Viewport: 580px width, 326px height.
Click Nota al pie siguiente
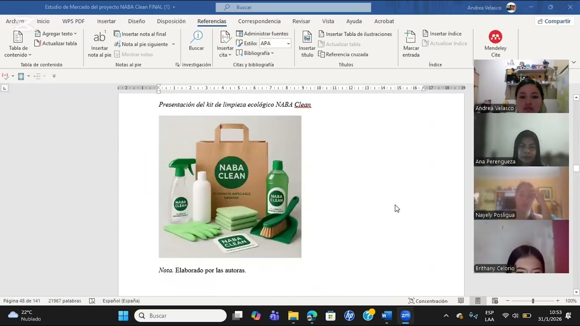pos(141,44)
